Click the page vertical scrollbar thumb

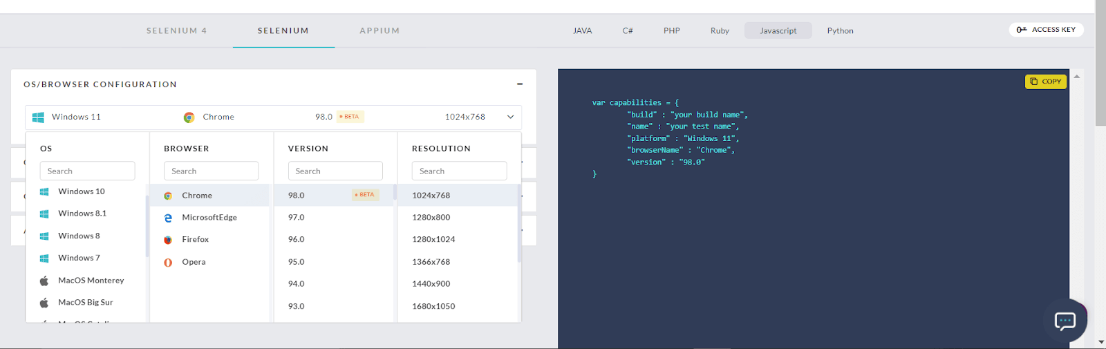[x=1100, y=63]
